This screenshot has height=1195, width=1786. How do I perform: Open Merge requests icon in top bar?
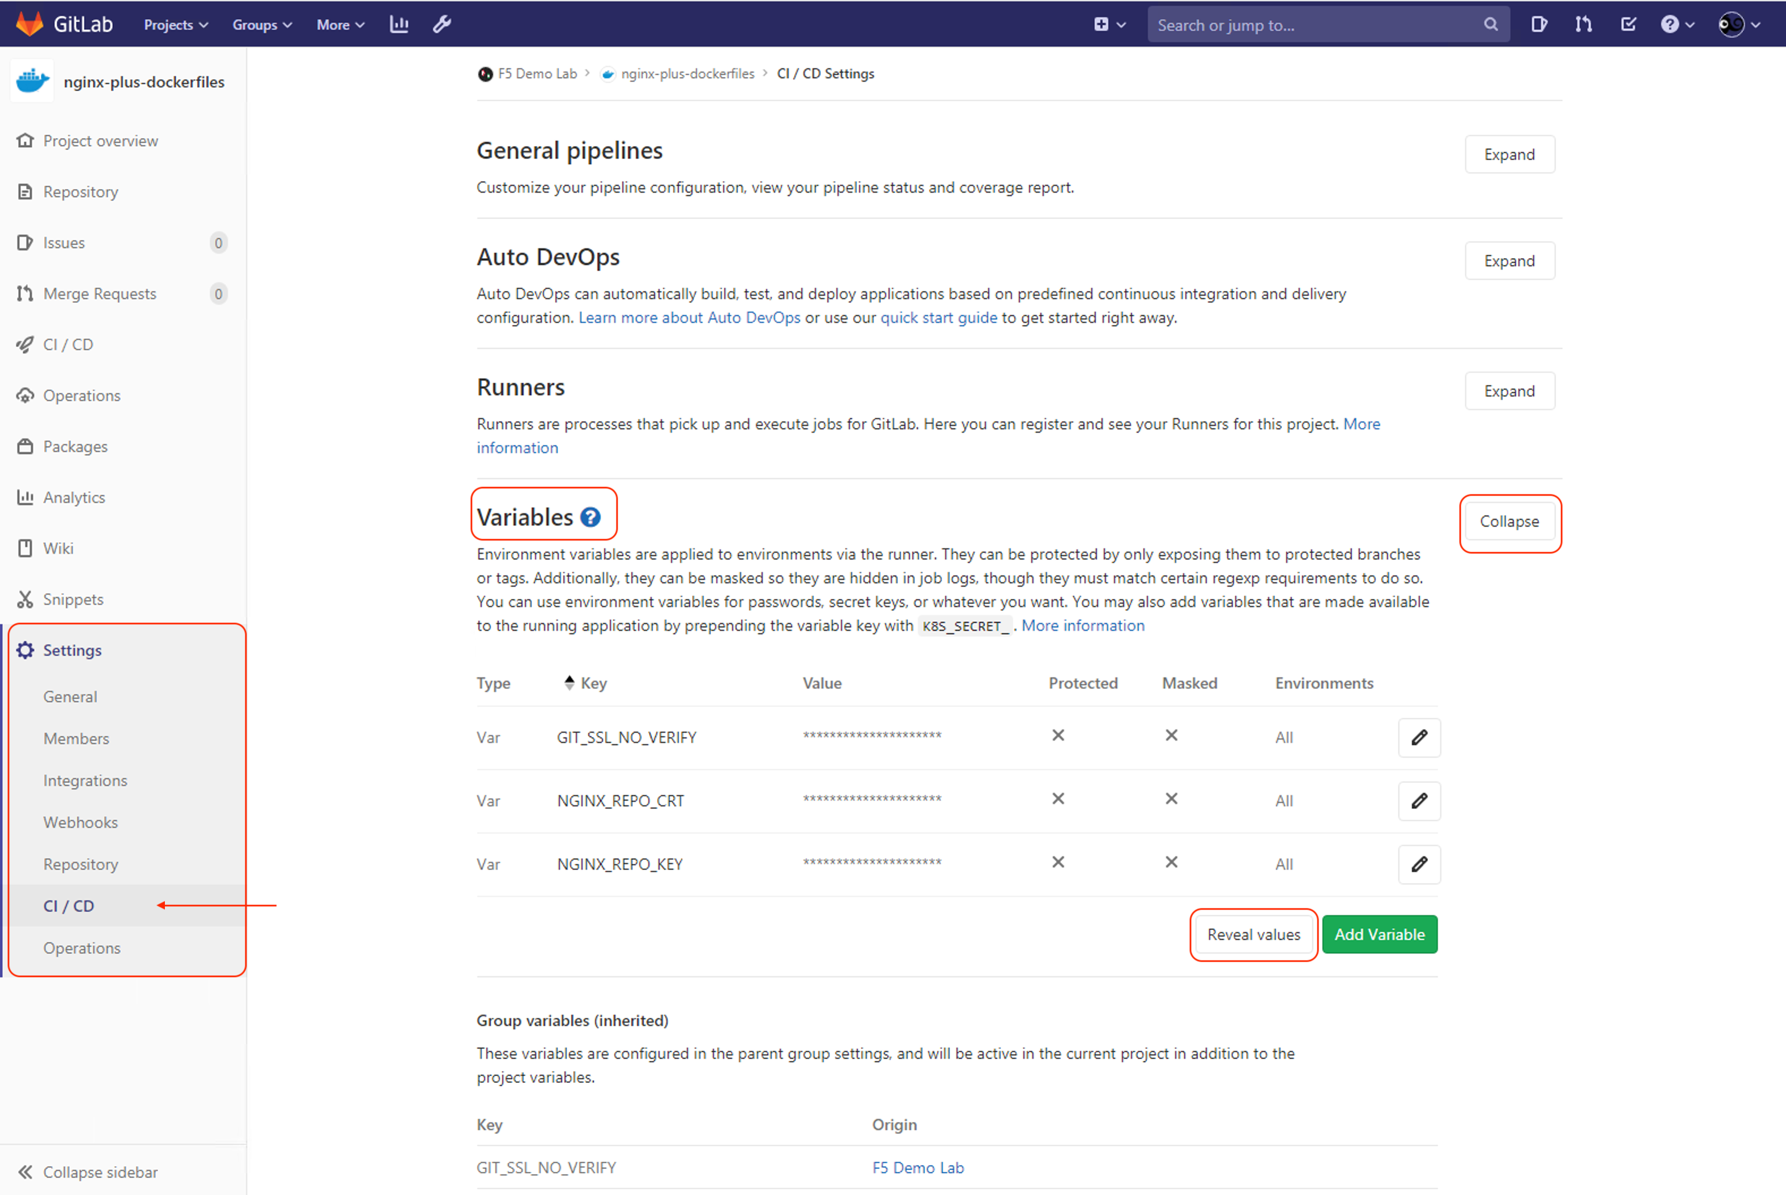[x=1583, y=24]
